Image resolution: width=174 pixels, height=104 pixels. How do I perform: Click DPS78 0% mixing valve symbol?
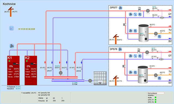(139, 52)
